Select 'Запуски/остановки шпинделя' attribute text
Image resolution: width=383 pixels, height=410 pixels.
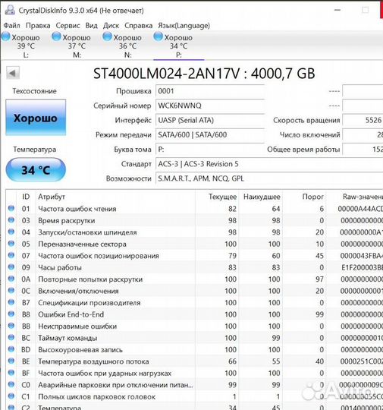(87, 232)
